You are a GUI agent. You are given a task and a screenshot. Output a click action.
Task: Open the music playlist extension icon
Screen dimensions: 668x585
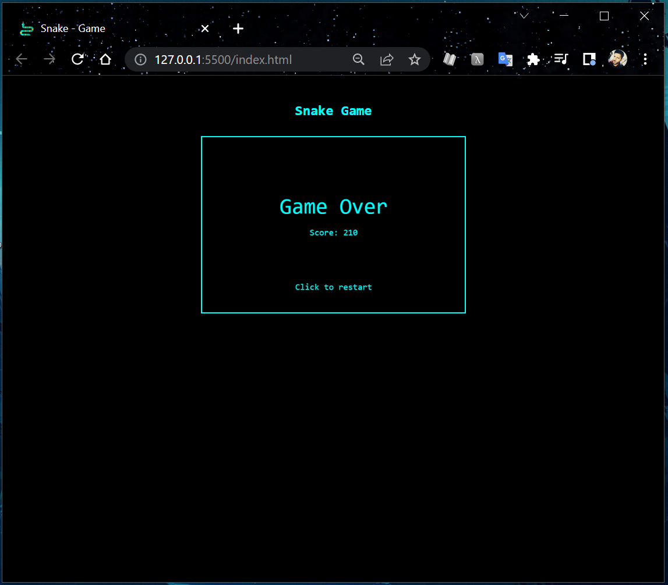coord(561,59)
